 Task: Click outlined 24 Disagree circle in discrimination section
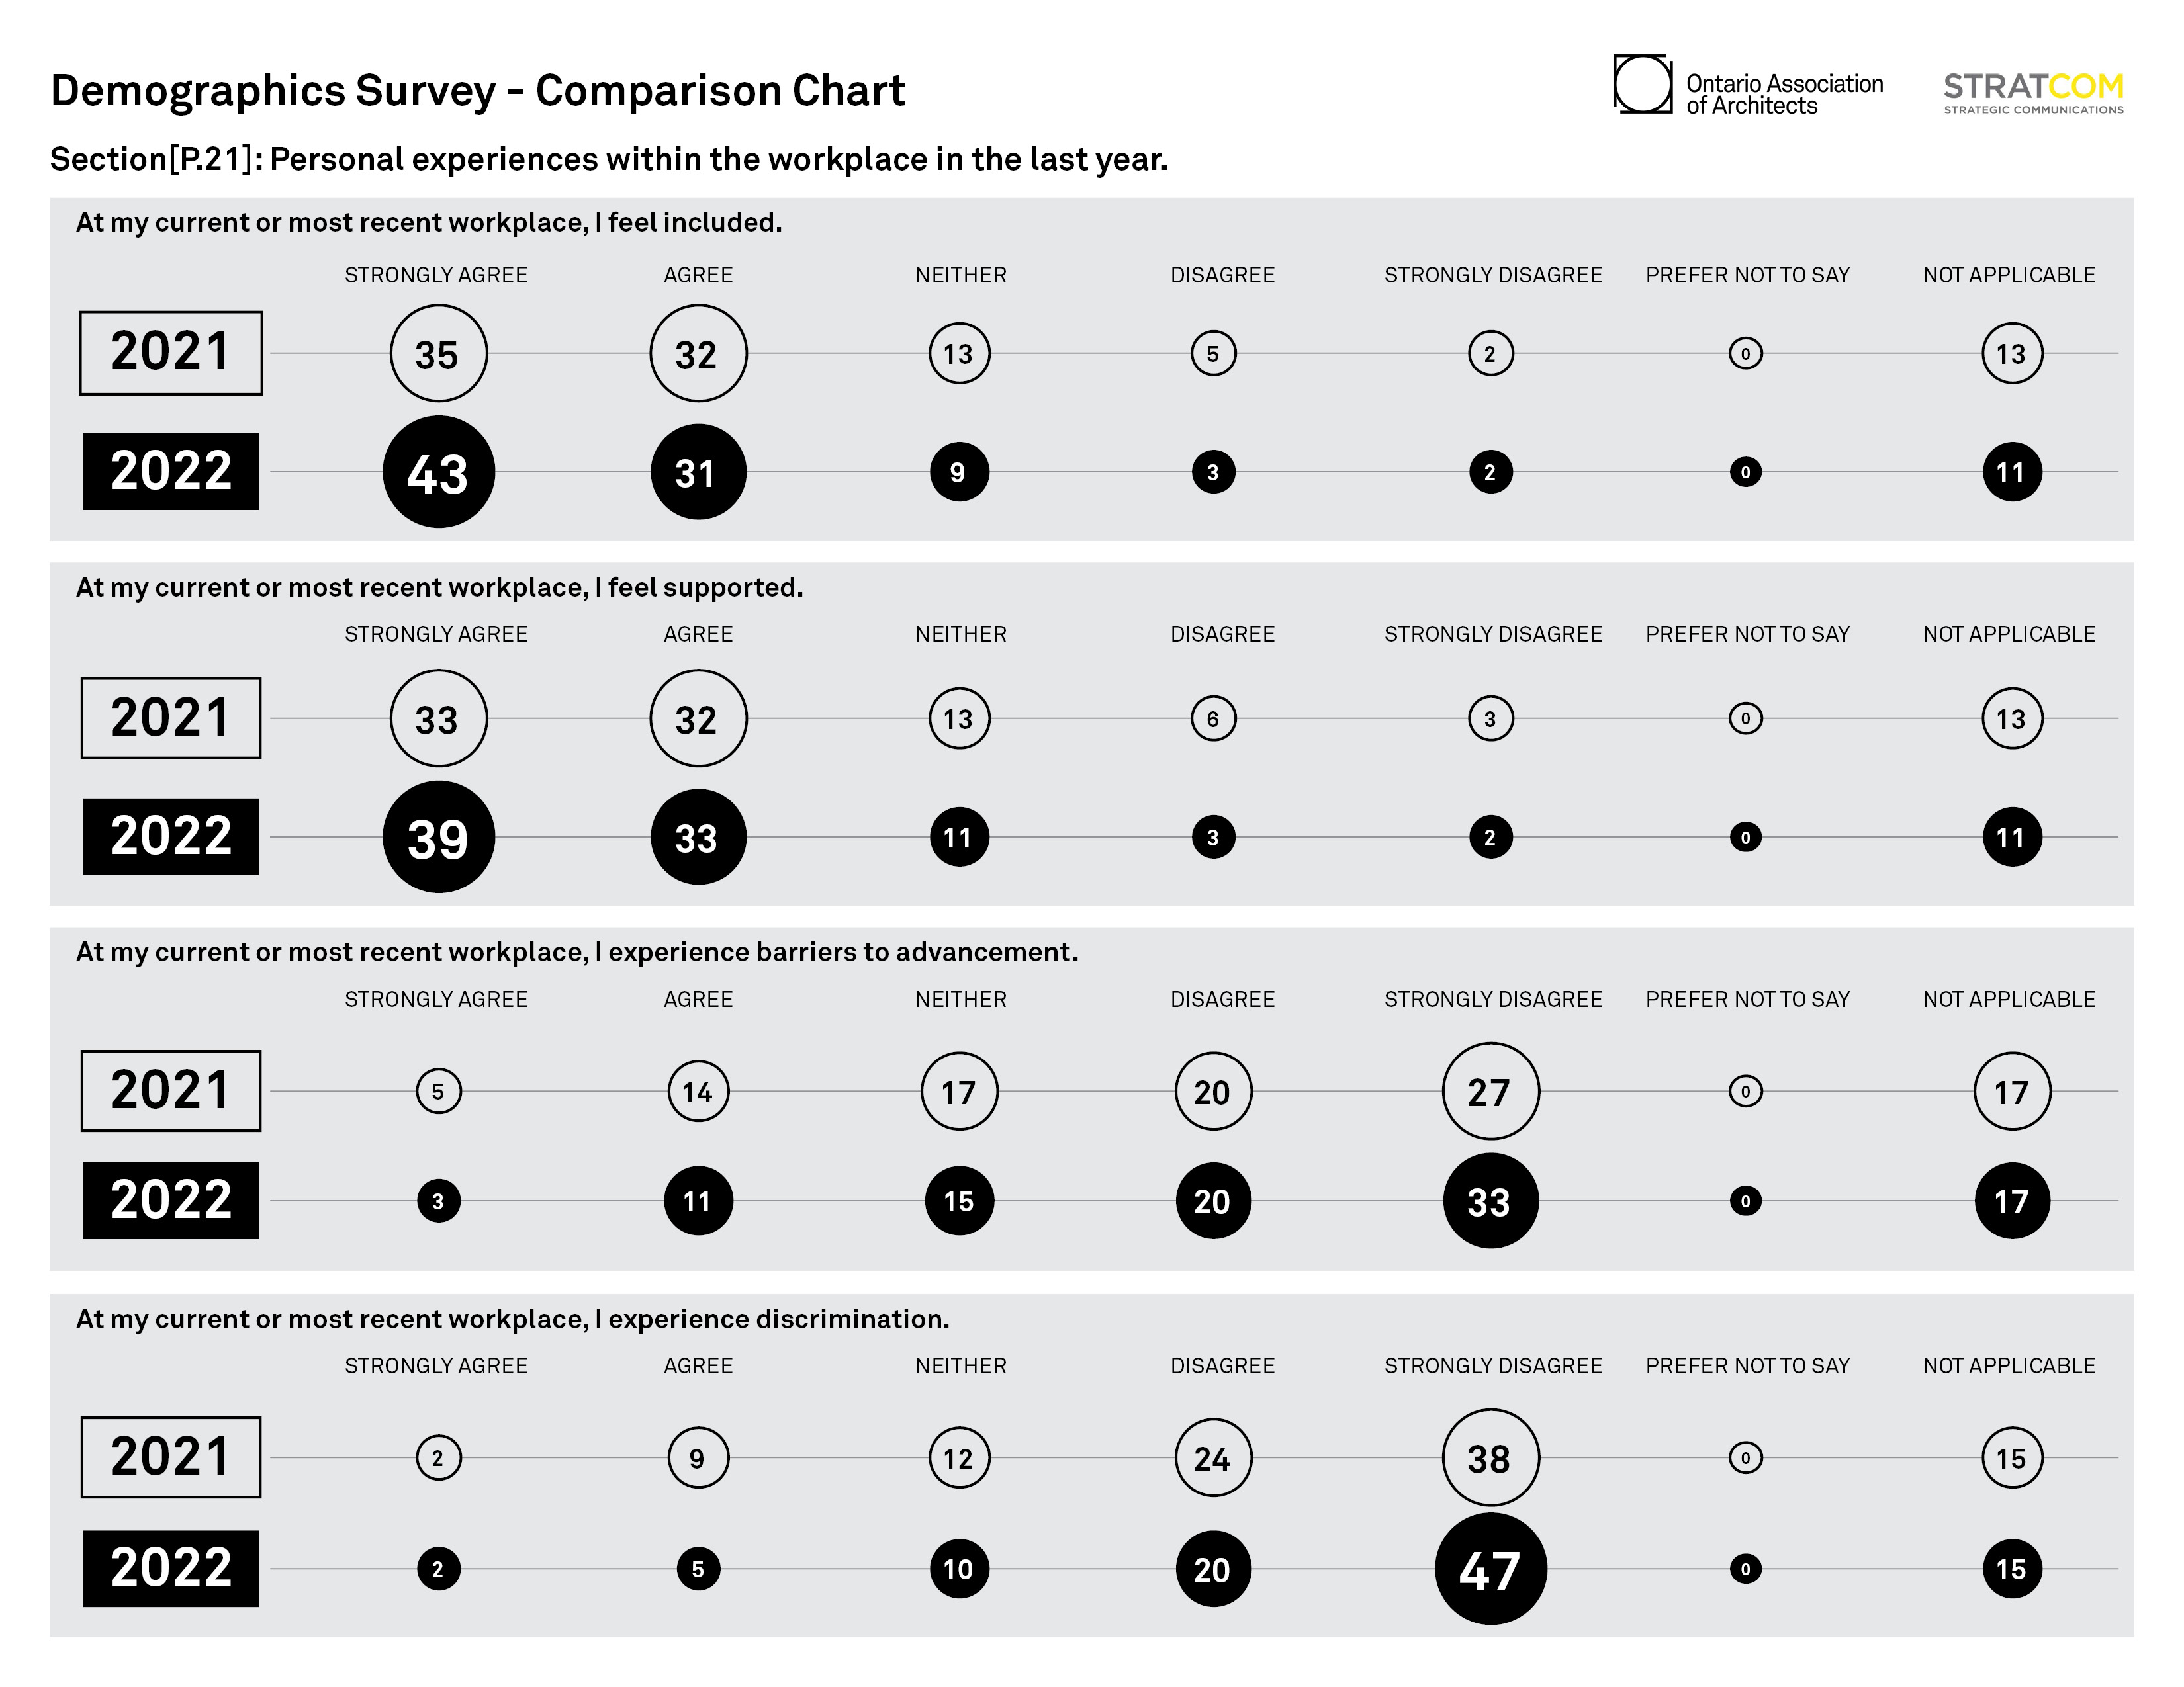[x=1213, y=1458]
